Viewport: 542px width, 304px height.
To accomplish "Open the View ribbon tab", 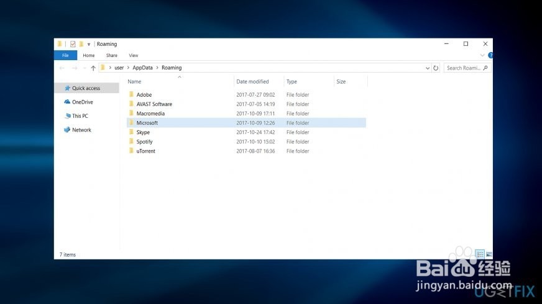I will [134, 55].
